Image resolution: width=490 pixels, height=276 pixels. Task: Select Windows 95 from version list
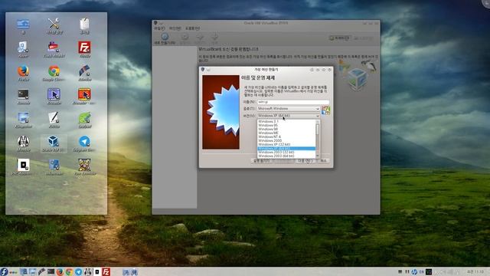[x=286, y=125]
